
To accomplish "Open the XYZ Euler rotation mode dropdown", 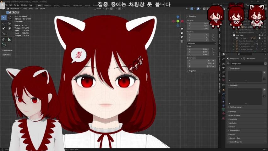I will click(x=201, y=43).
